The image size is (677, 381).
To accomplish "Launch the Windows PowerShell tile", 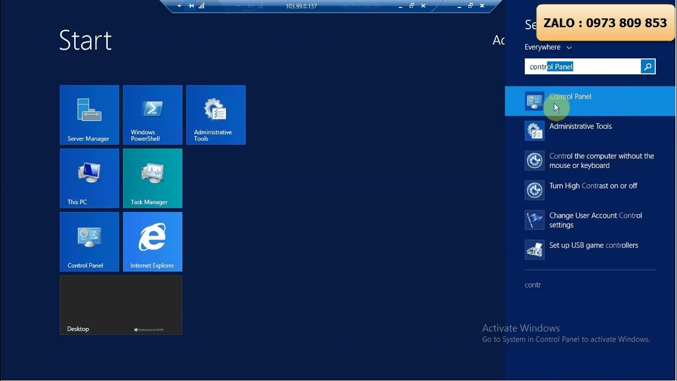I will pos(152,115).
